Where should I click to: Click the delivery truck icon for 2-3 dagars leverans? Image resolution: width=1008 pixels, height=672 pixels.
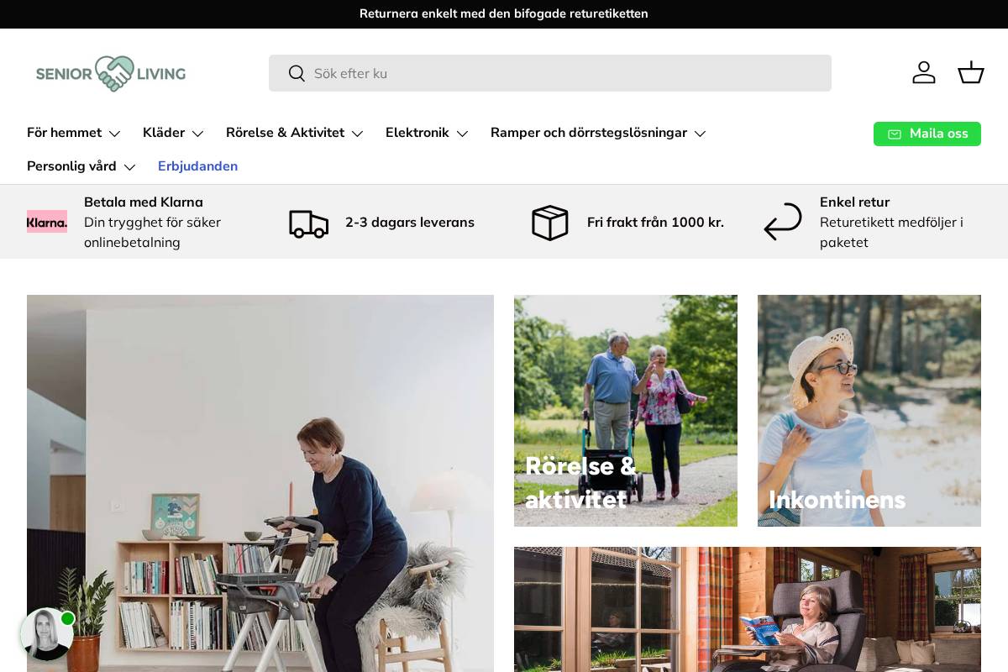point(308,223)
